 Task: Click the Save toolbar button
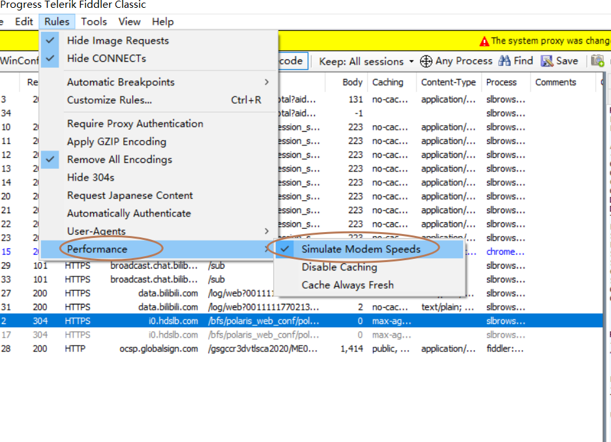[x=559, y=61]
